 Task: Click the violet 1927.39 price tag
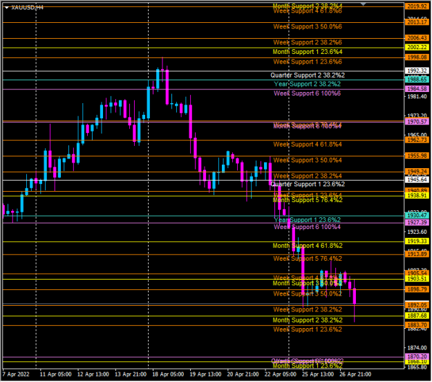(x=417, y=222)
